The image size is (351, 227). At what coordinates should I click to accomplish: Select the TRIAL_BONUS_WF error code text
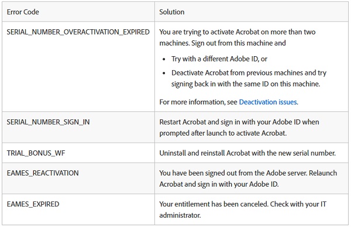pos(36,153)
